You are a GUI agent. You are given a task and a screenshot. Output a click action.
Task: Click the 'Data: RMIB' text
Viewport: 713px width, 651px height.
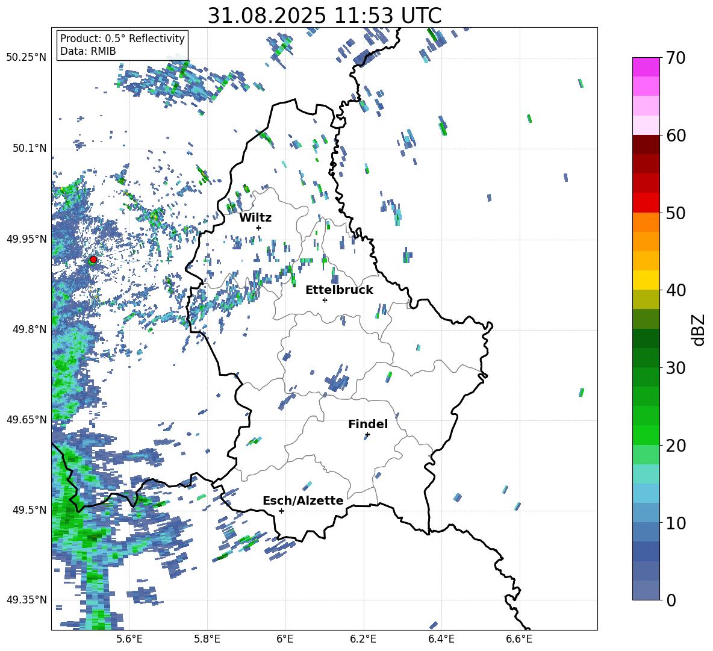pyautogui.click(x=88, y=51)
